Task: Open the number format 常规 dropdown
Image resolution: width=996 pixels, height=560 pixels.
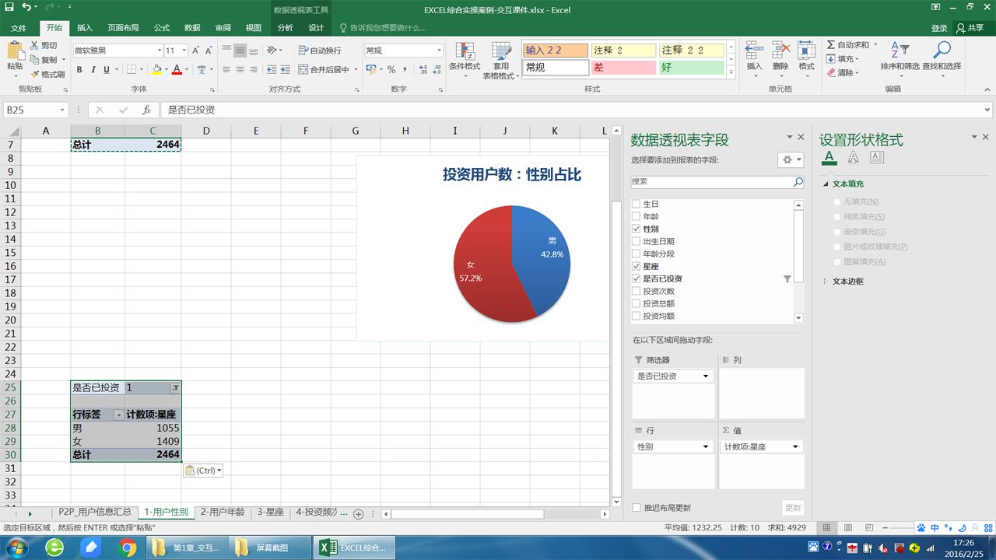Action: pos(439,51)
